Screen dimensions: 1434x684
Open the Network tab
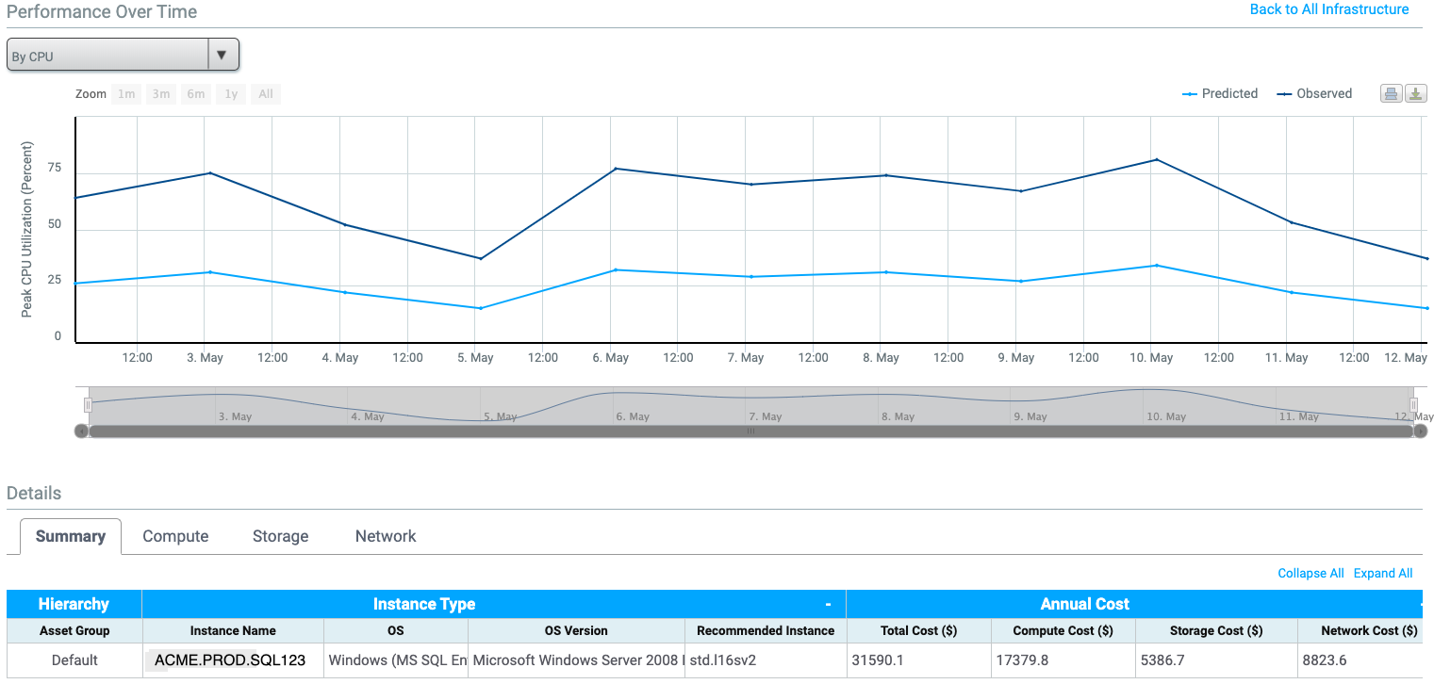[386, 536]
